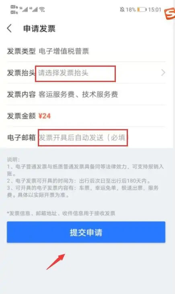Tap the red arrow pointing to submit
The width and height of the screenshot is (175, 294).
click(x=56, y=262)
